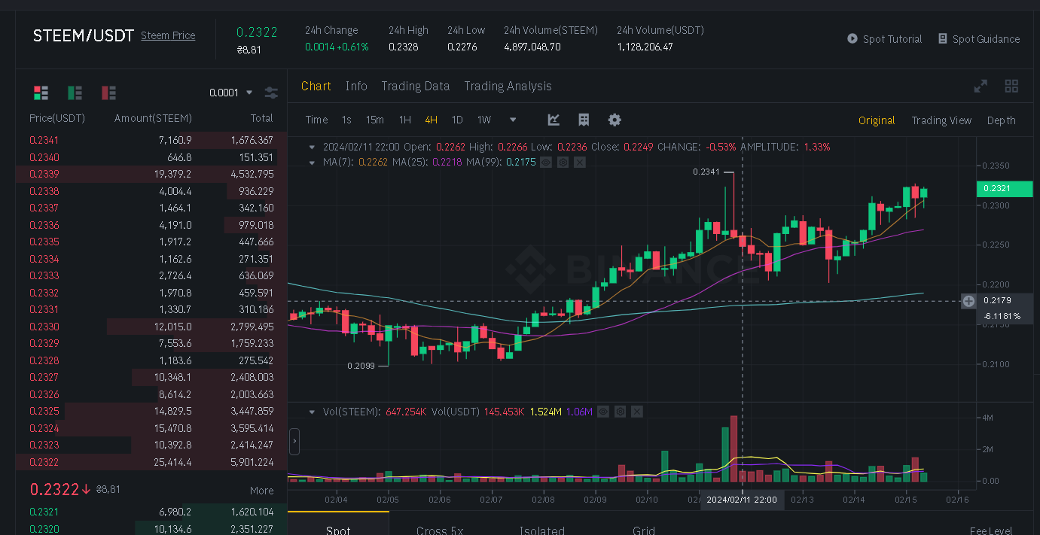Image resolution: width=1040 pixels, height=535 pixels.
Task: Click the Spot Guidance book icon
Action: point(943,38)
